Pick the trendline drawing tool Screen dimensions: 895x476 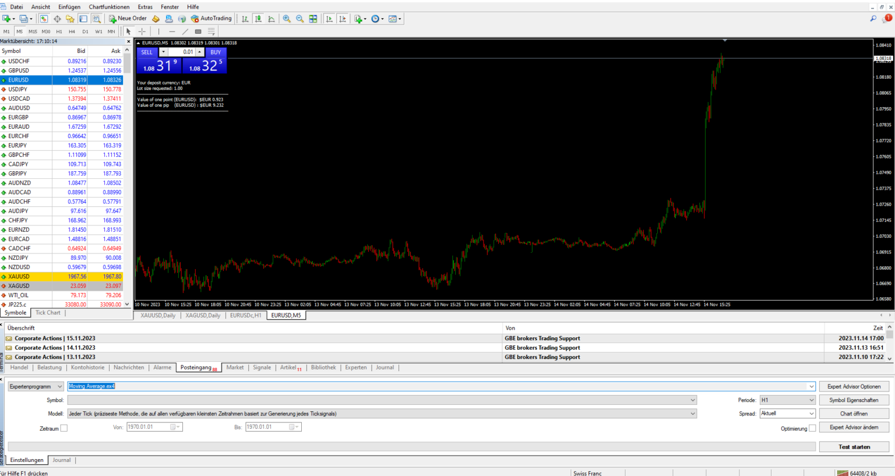tap(185, 31)
